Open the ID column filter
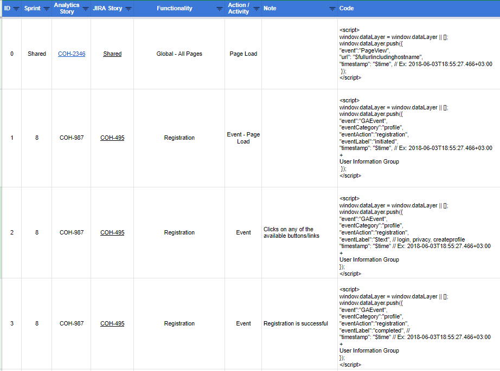Screen dimensions: 500x371 pos(16,9)
